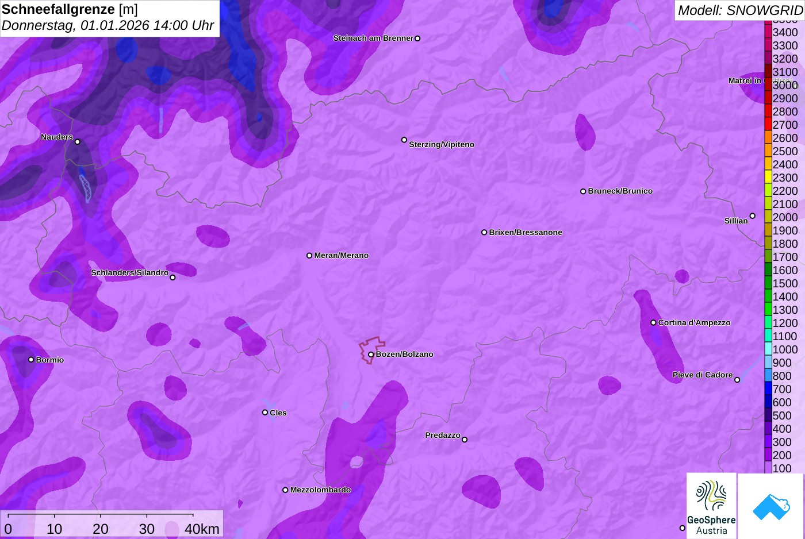Click the 2700 m red legend swatch
Image resolution: width=805 pixels, height=539 pixels.
pyautogui.click(x=768, y=125)
